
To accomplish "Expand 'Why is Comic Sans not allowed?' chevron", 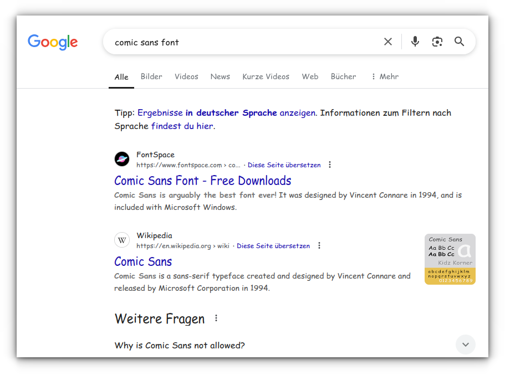I will click(466, 345).
